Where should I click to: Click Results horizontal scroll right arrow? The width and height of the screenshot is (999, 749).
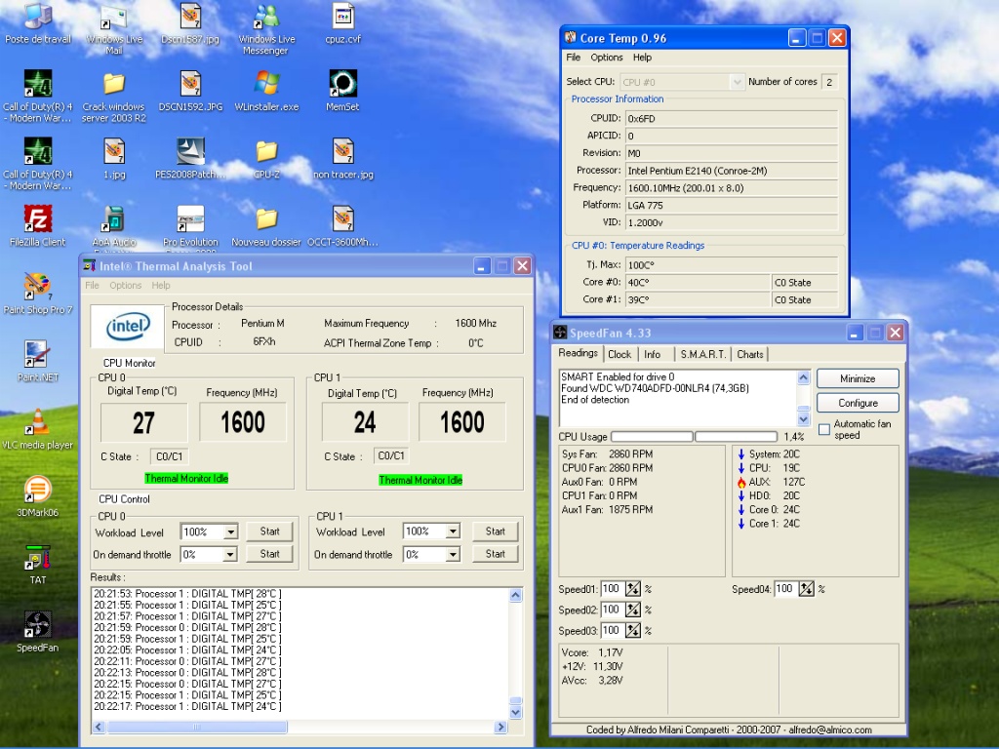tap(500, 727)
